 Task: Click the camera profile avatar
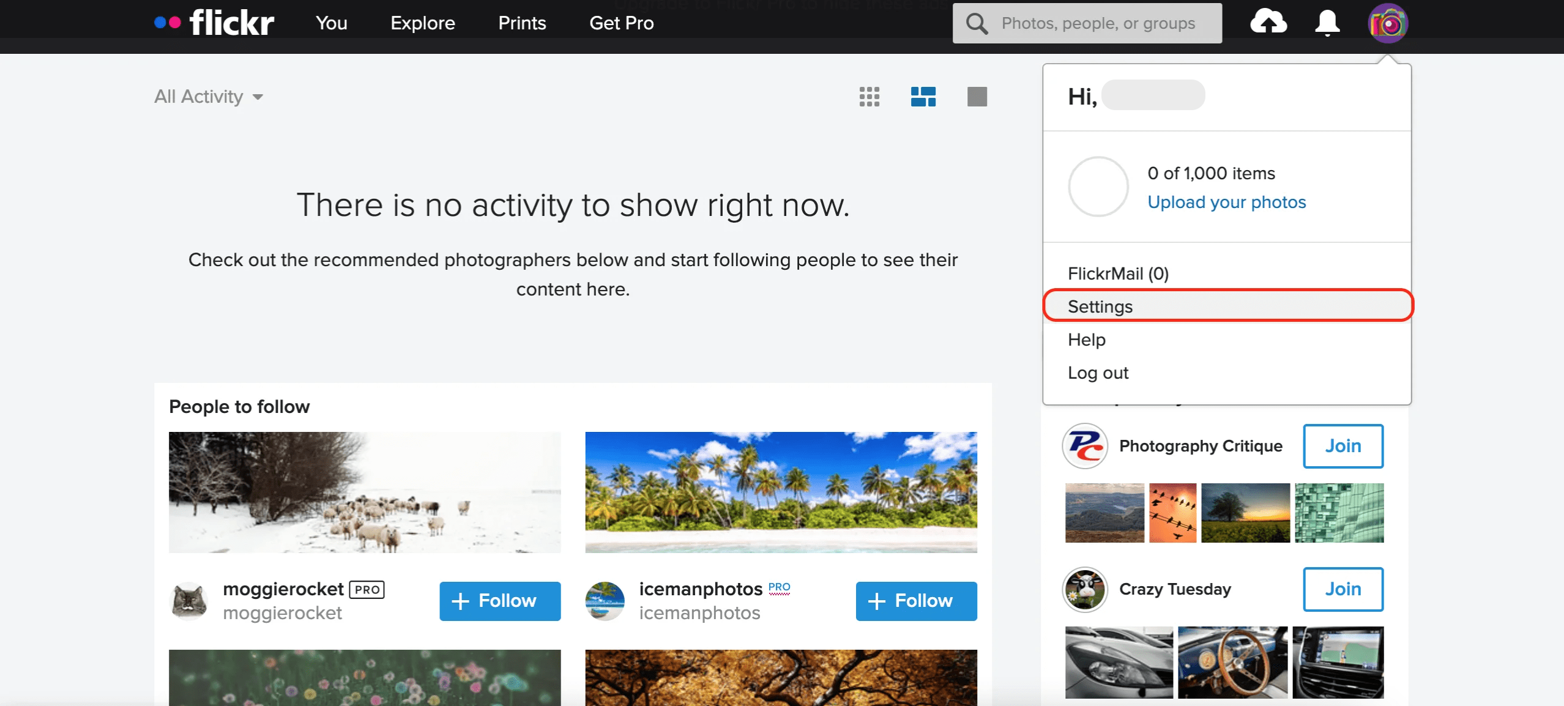click(1388, 23)
